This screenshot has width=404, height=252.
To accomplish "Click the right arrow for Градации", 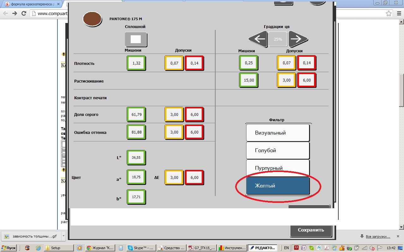I will tap(298, 39).
